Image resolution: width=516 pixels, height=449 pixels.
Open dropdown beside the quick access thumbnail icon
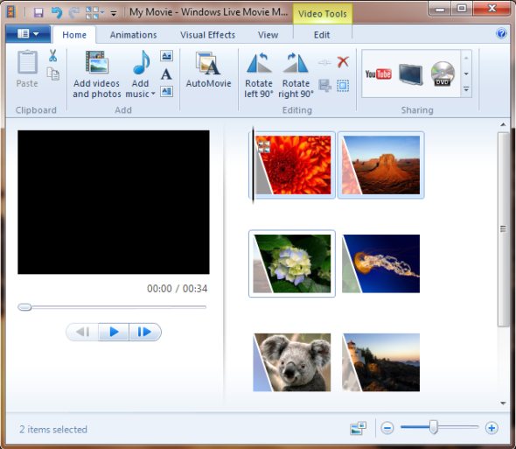[102, 13]
